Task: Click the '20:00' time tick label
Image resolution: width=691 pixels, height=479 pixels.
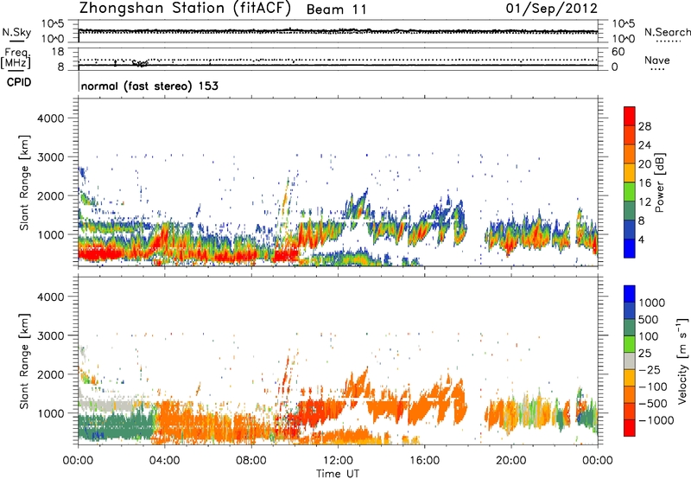Action: (510, 461)
